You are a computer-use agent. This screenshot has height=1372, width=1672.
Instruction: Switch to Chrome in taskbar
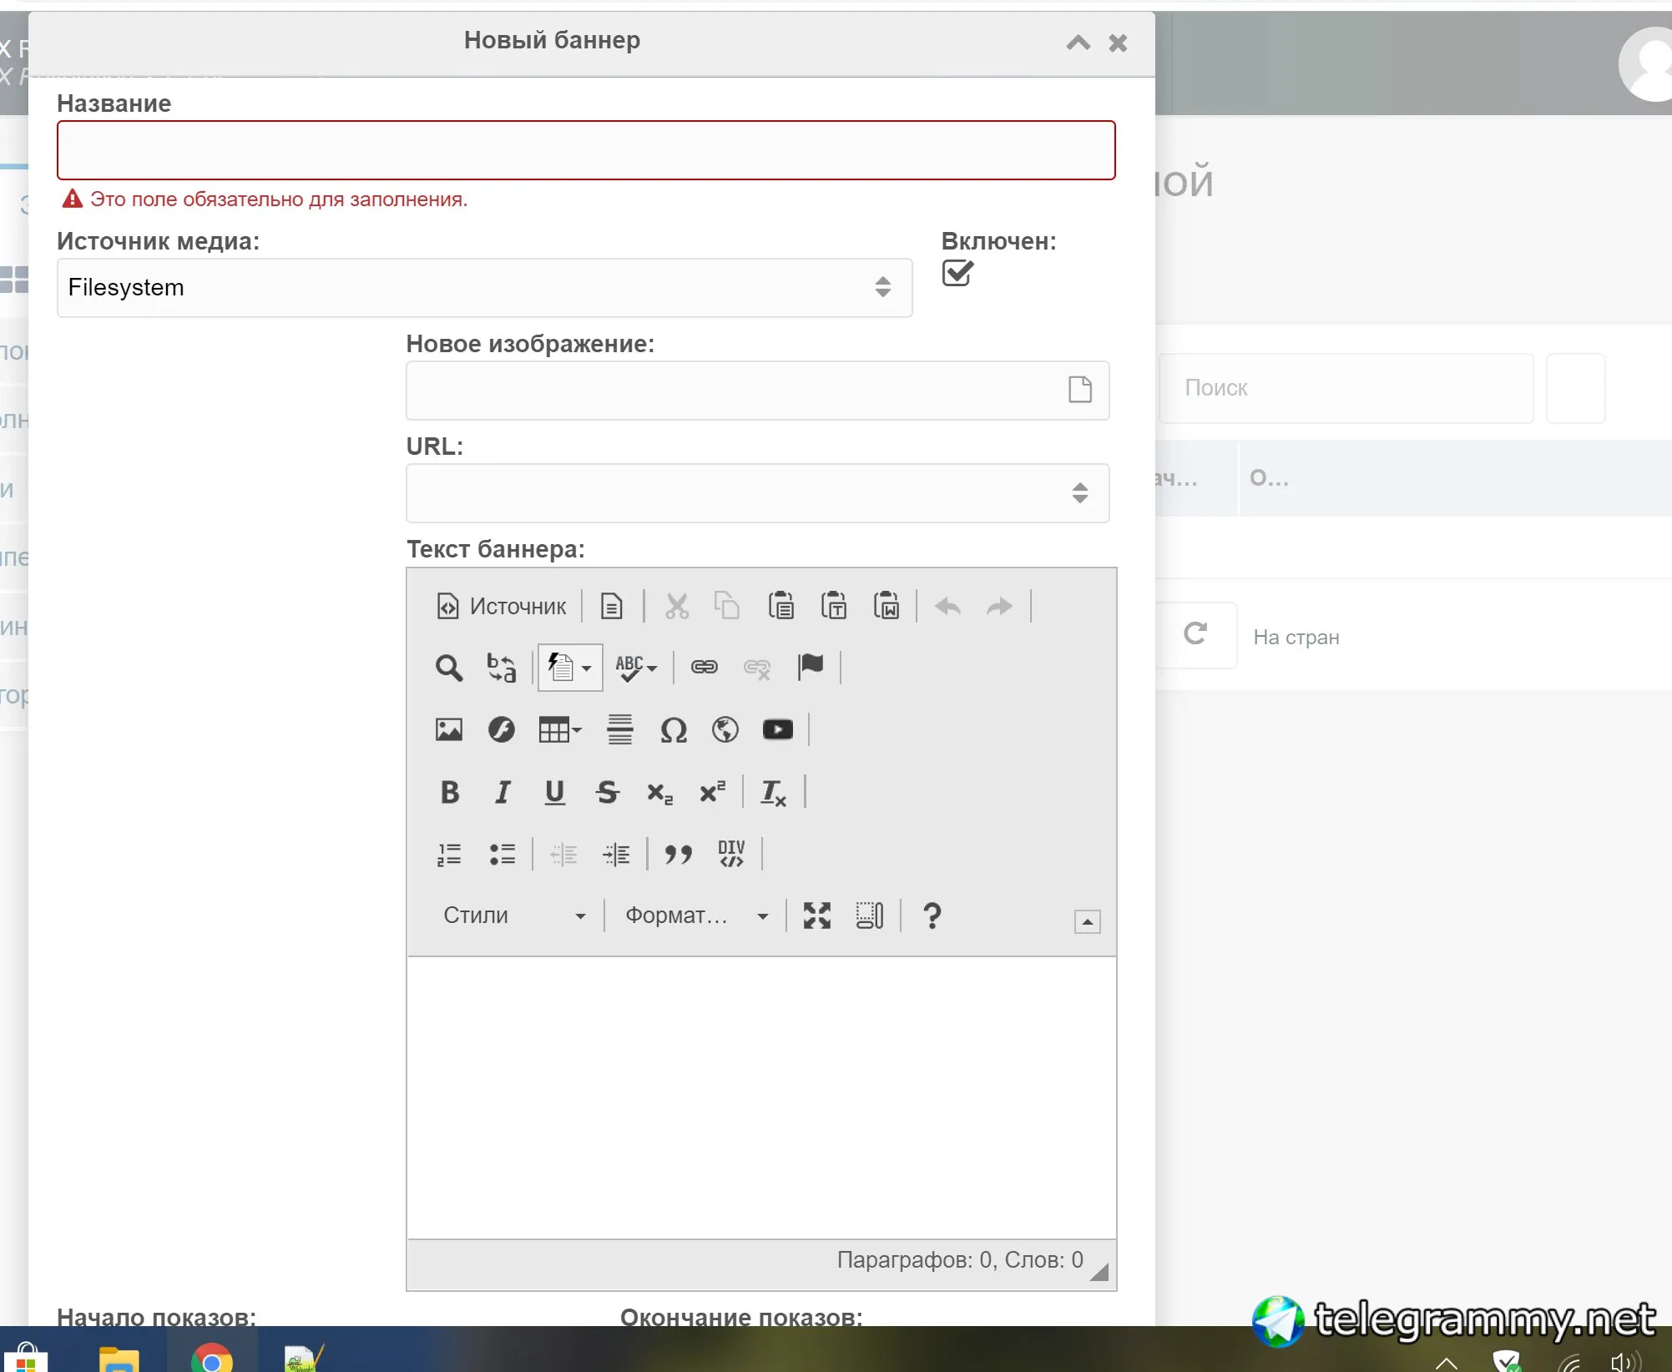pyautogui.click(x=212, y=1358)
